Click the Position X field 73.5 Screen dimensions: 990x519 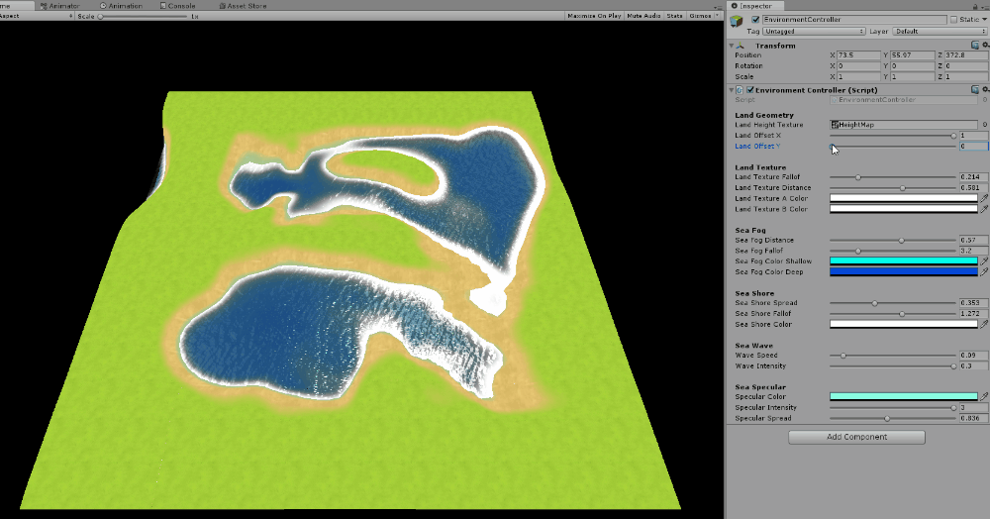click(x=858, y=55)
